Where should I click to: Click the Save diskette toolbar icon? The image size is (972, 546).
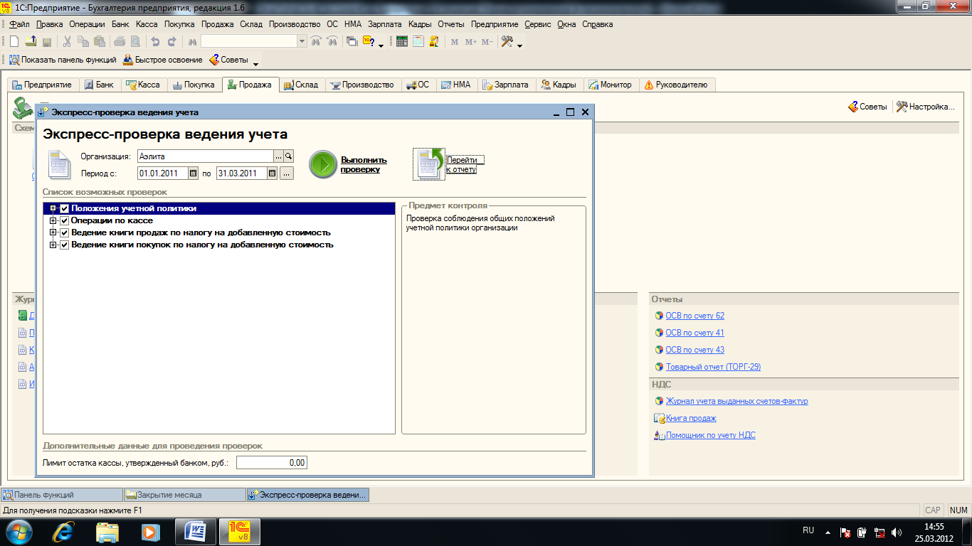coord(47,42)
